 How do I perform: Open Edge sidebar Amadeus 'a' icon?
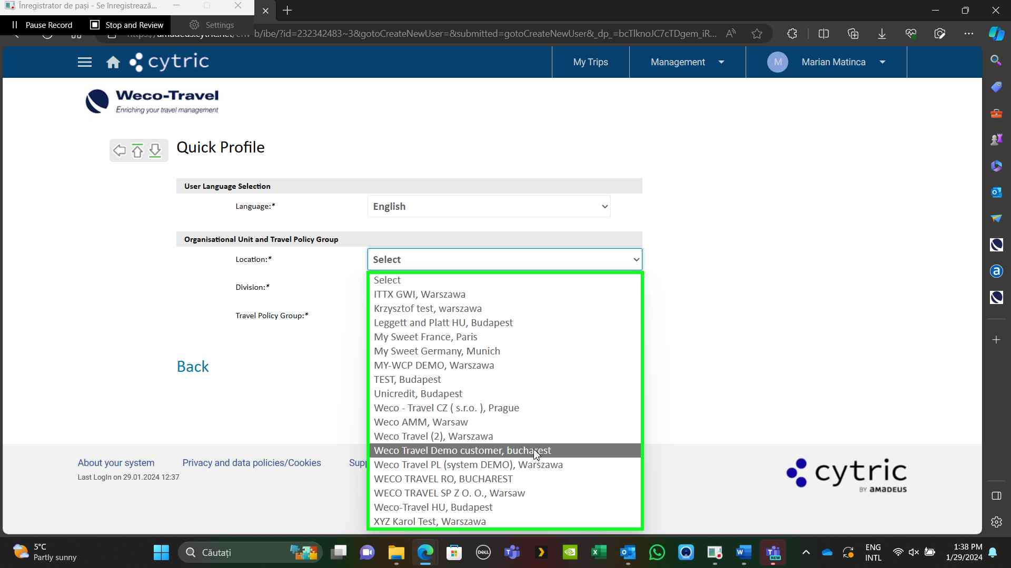996,271
